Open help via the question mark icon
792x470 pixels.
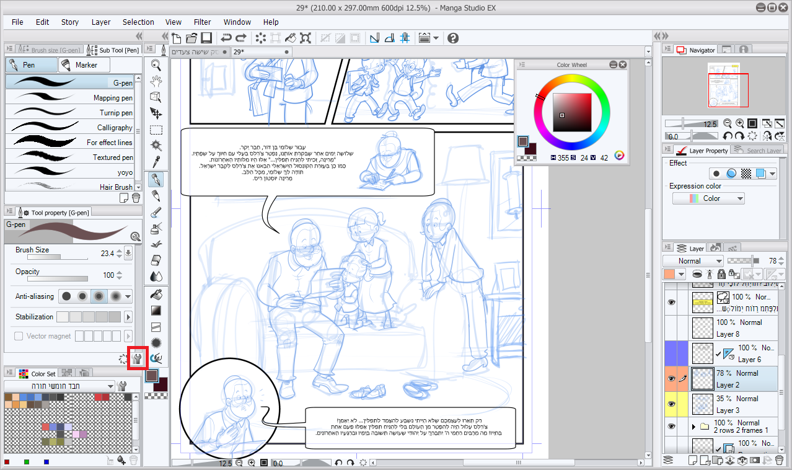click(x=453, y=38)
